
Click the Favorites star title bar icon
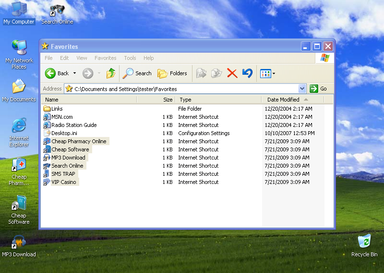coord(45,46)
